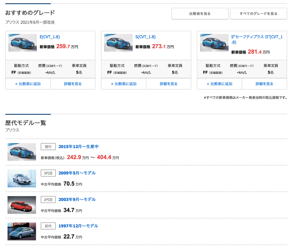Click the 2代目 red Prius thumbnail
The width and height of the screenshot is (293, 250).
22,205
